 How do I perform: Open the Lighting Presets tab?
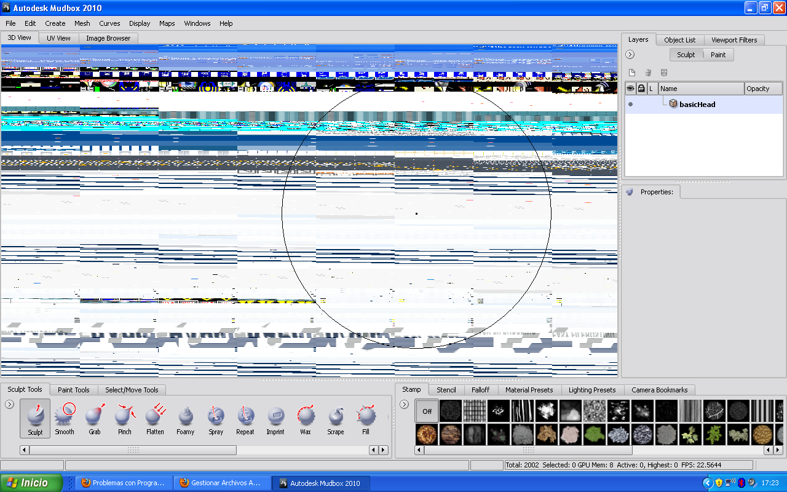(592, 390)
